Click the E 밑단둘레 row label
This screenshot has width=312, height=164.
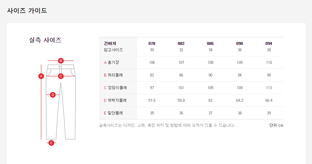113,113
